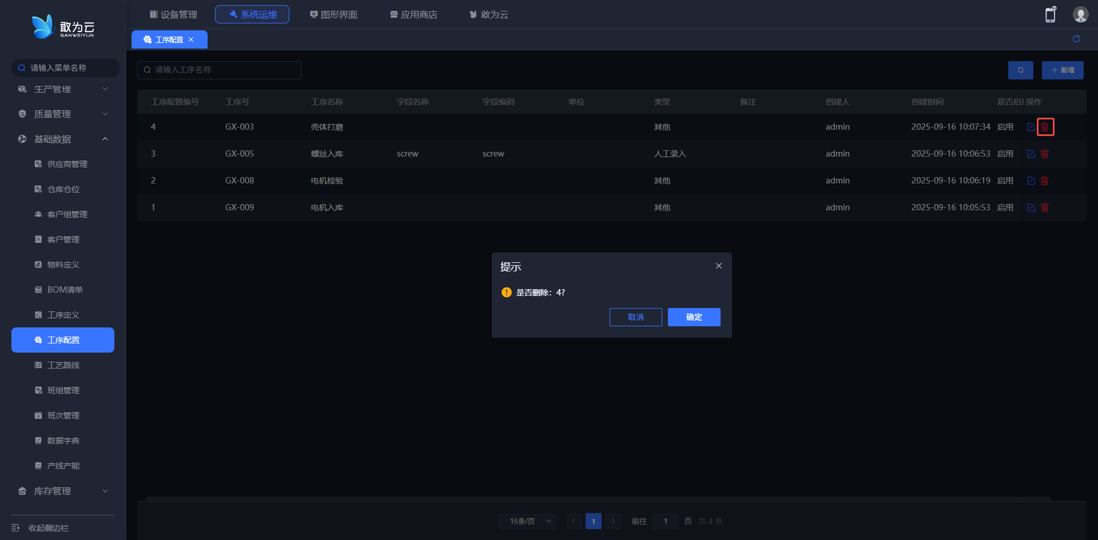This screenshot has width=1098, height=540.
Task: Confirm deletion with 确定 button
Action: (x=694, y=317)
